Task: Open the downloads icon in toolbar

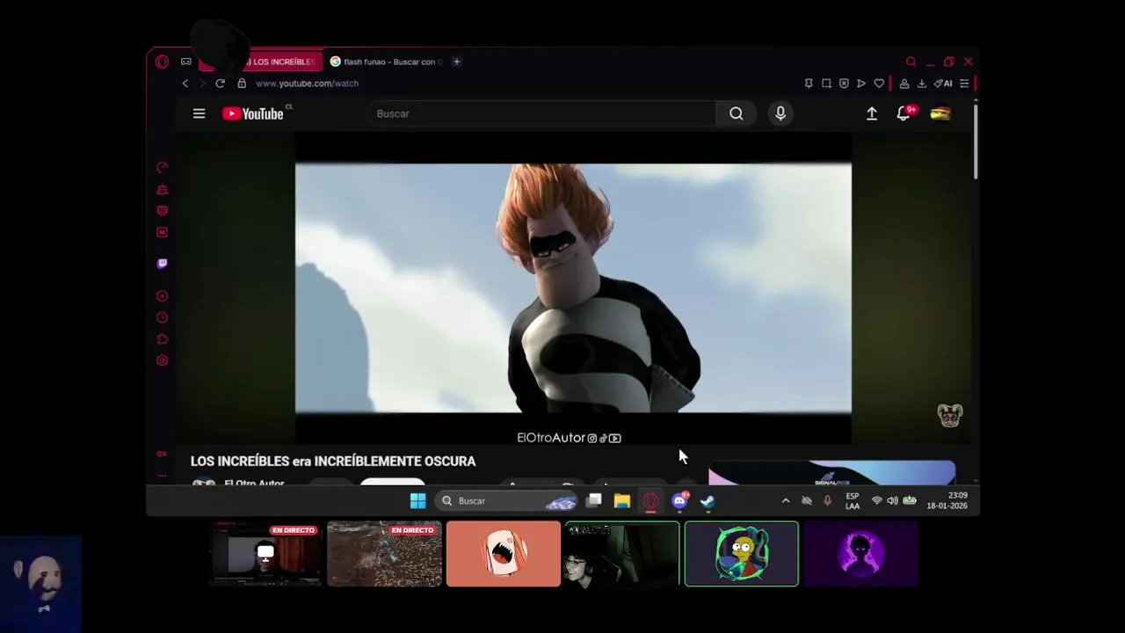Action: tap(921, 84)
